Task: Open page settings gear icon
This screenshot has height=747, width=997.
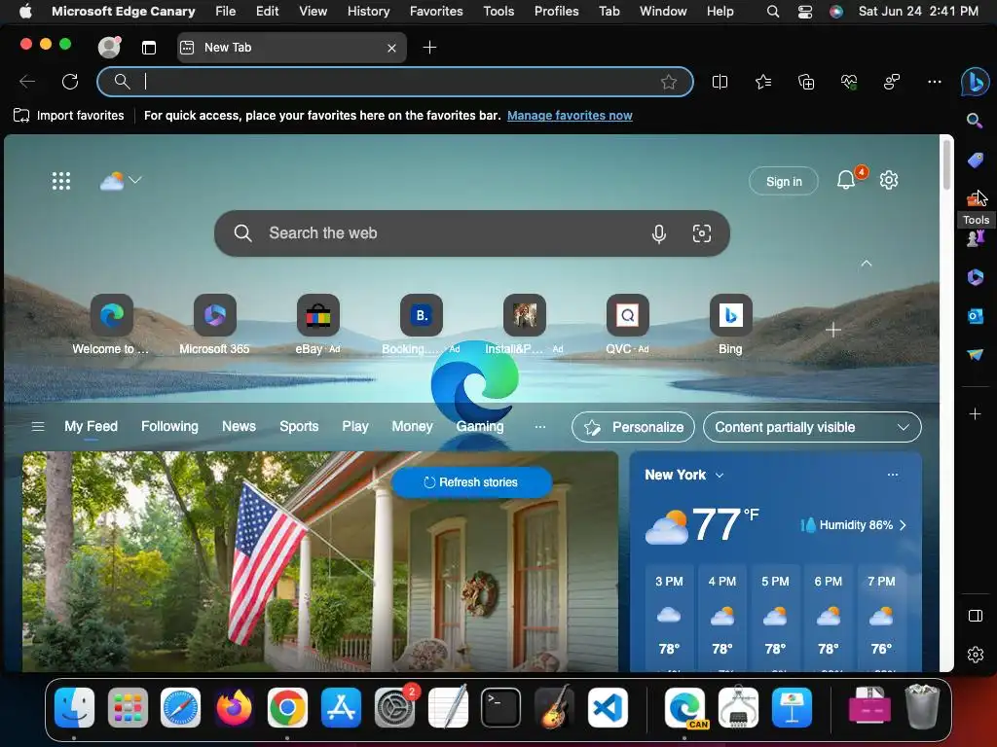Action: coord(888,180)
